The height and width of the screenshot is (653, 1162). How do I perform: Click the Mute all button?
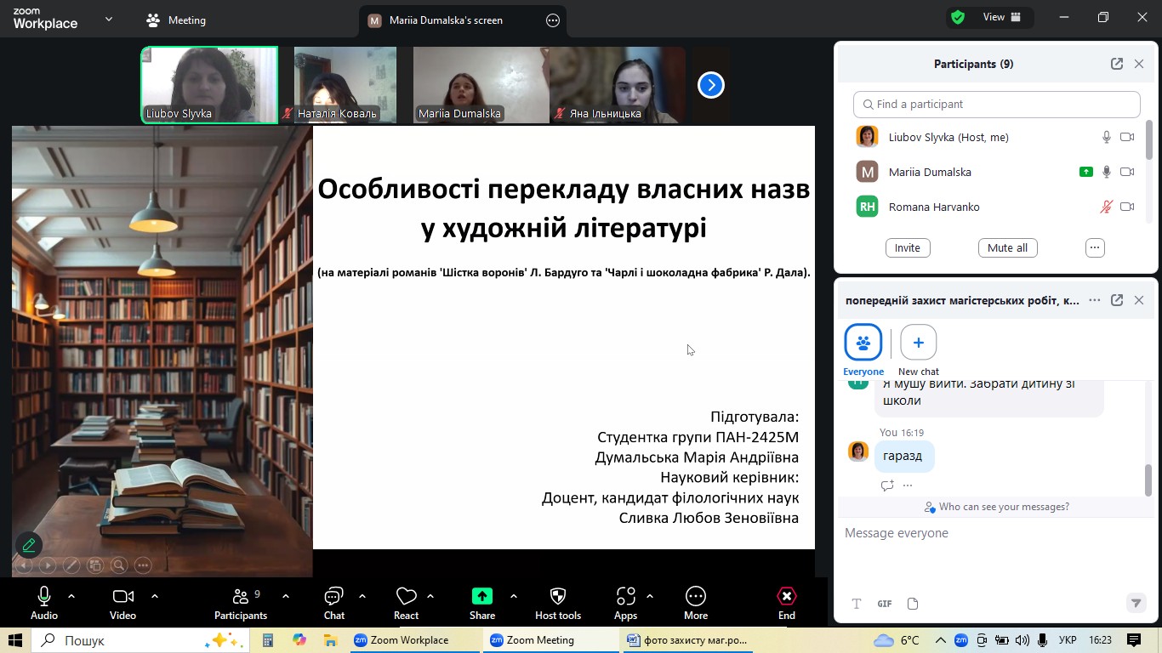(1007, 247)
